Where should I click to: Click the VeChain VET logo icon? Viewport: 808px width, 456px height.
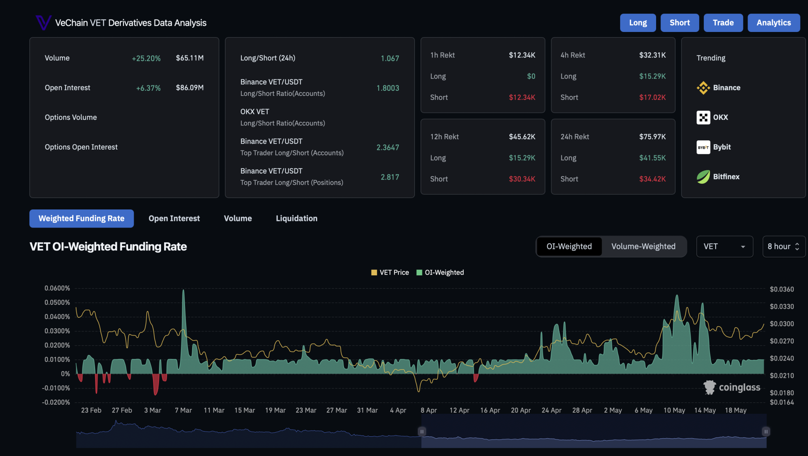coord(43,22)
